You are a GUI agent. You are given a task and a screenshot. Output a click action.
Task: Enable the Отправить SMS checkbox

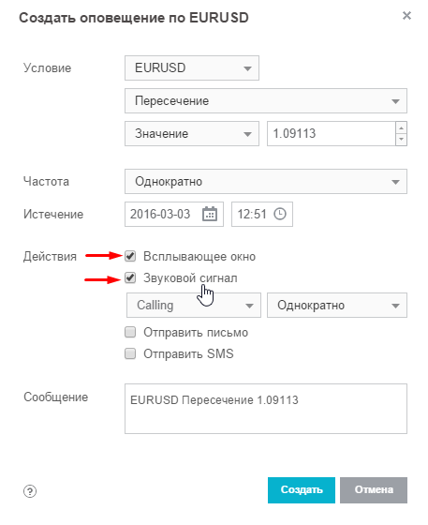coord(130,353)
